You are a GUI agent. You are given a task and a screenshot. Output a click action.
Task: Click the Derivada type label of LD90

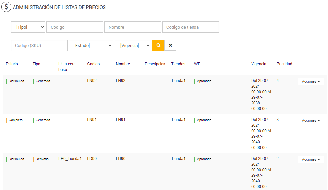[x=42, y=159]
